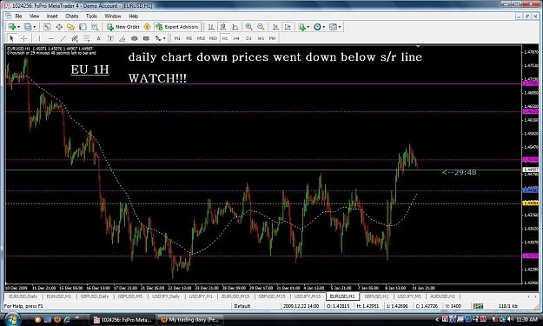Viewport: 543px width, 326px height.
Task: Launch Internet Explorer from Quick Launch
Action: point(67,319)
